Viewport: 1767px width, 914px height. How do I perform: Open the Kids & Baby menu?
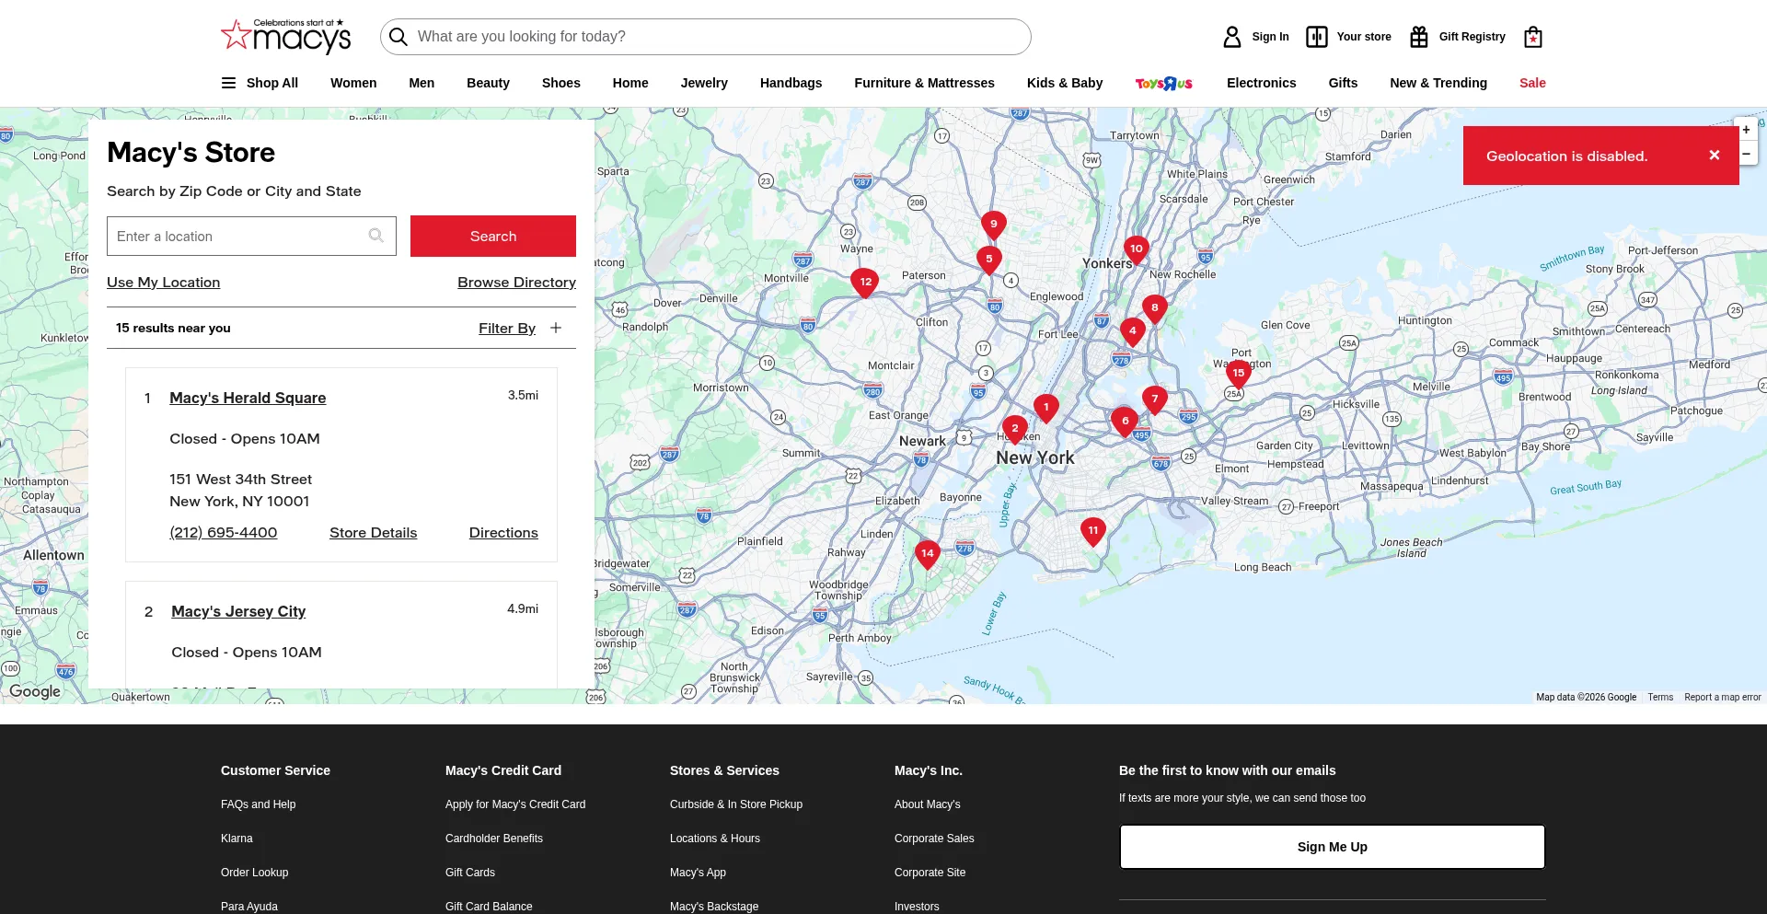coord(1065,83)
